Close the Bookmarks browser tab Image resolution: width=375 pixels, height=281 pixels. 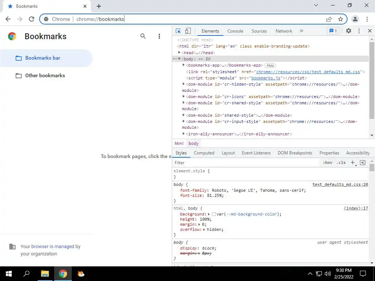85,6
